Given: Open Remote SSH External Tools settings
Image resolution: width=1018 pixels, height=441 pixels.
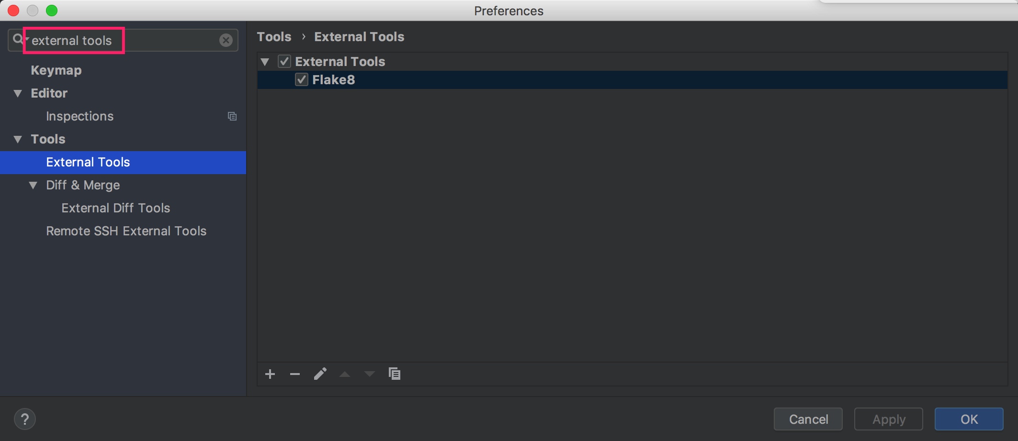Looking at the screenshot, I should point(126,231).
